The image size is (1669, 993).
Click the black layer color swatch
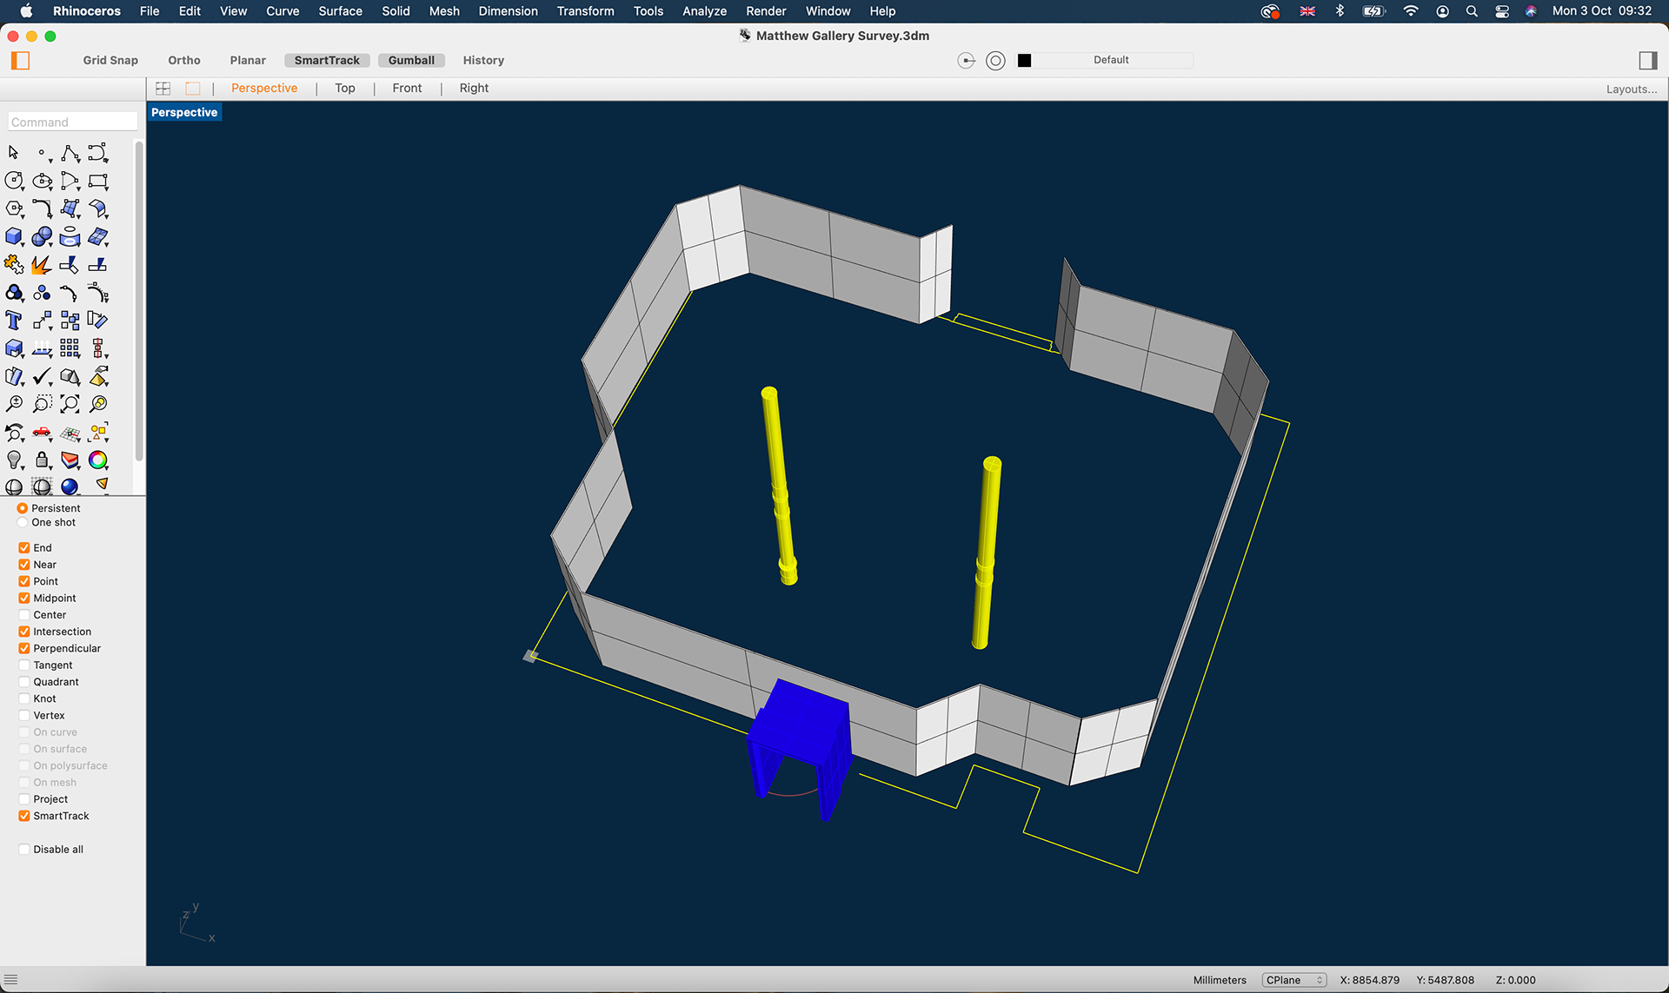click(1024, 60)
